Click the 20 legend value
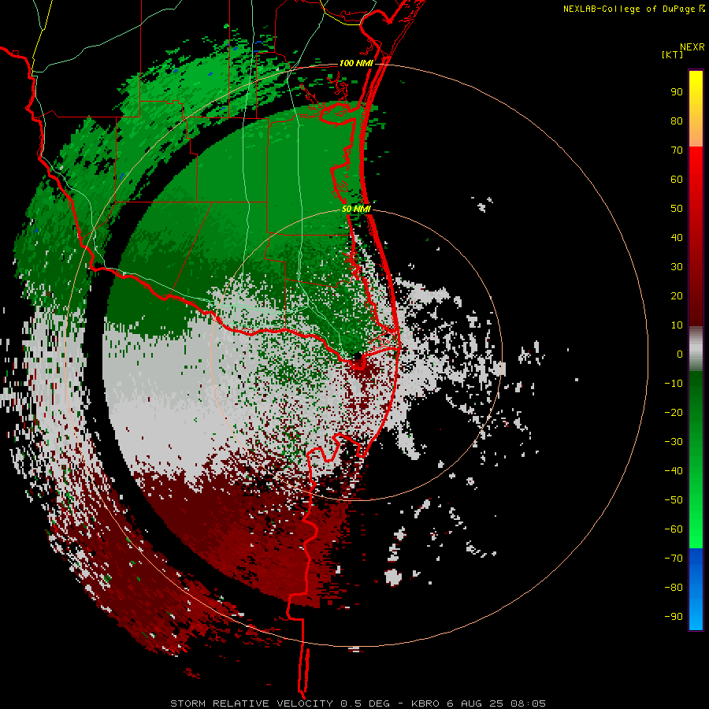This screenshot has width=709, height=709. [x=677, y=296]
